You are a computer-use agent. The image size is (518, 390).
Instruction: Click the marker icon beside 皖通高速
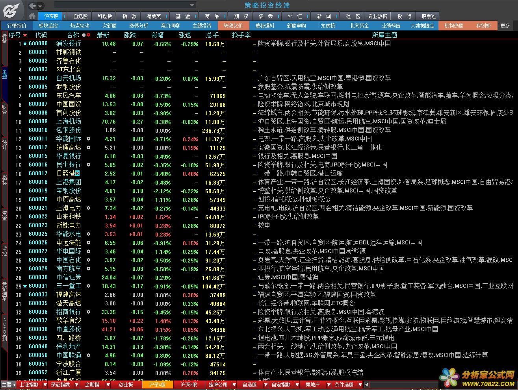[89, 148]
